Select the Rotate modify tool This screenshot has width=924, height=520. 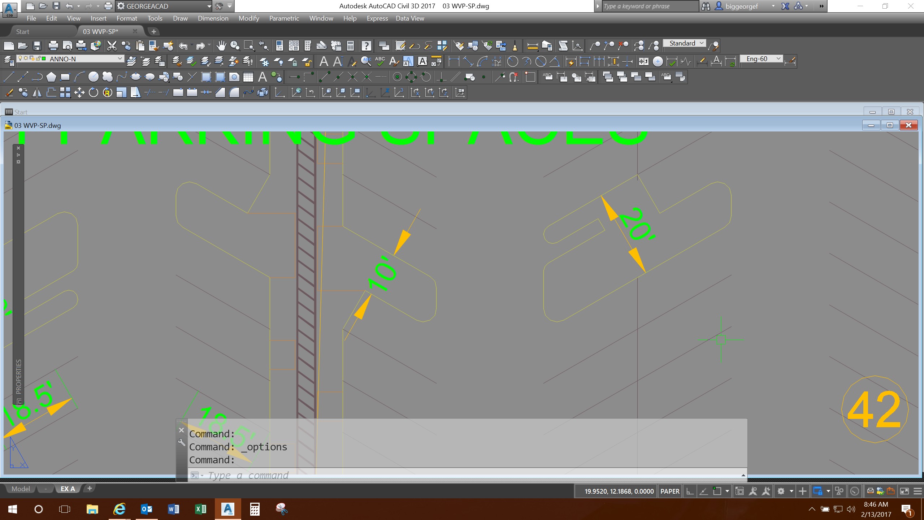[93, 92]
